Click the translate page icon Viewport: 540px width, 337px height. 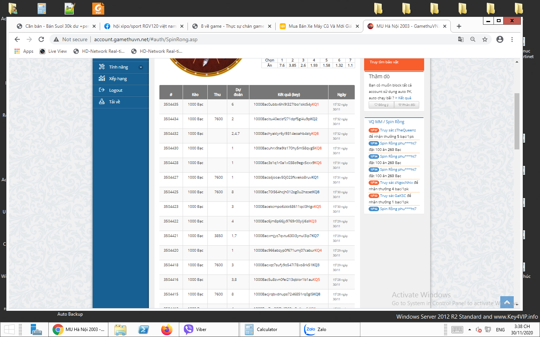461,39
